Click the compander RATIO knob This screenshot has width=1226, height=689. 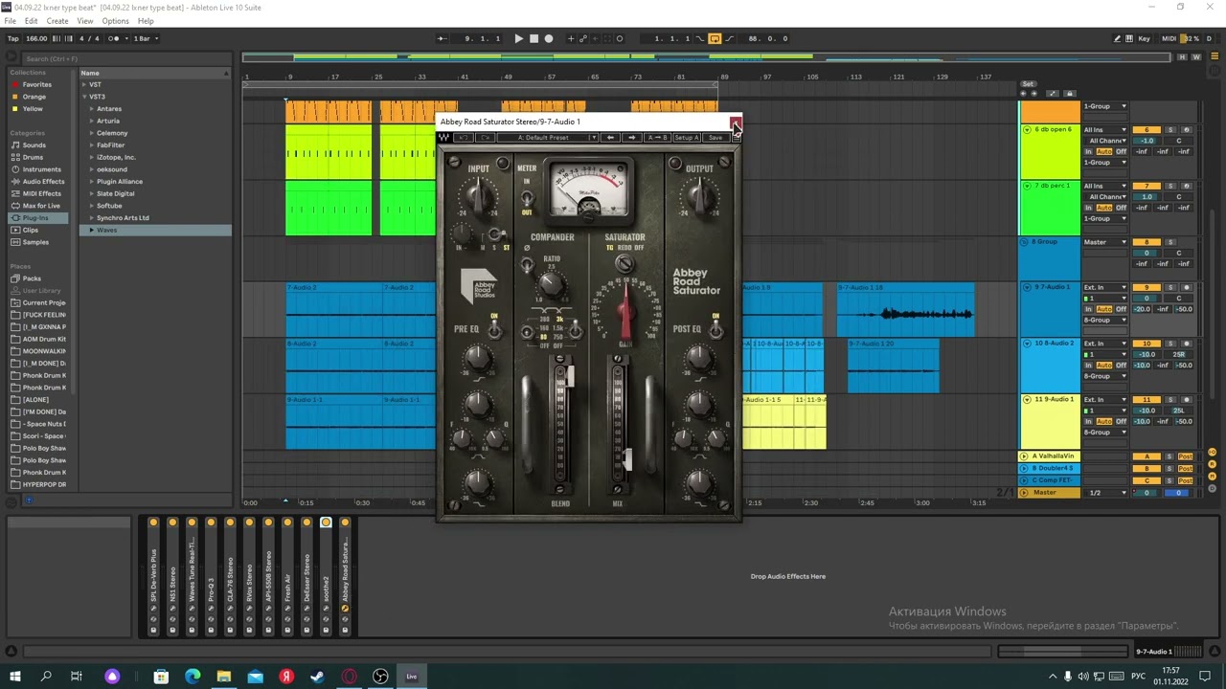[551, 283]
